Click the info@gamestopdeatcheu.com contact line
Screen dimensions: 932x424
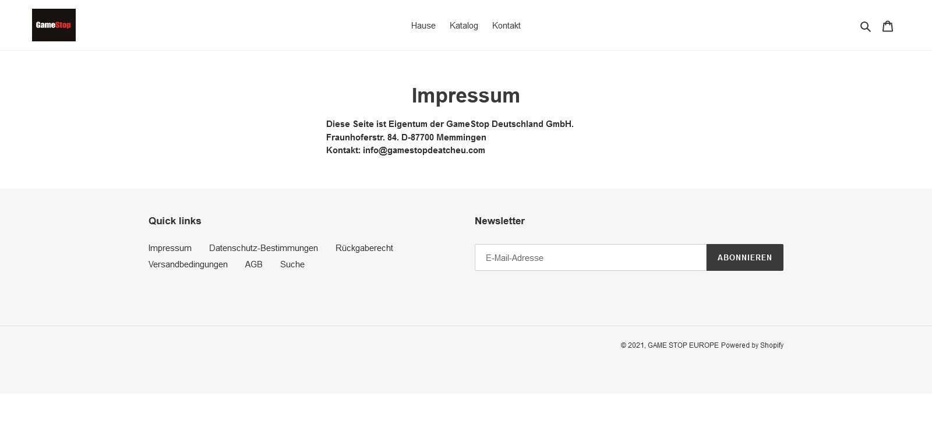tap(423, 150)
